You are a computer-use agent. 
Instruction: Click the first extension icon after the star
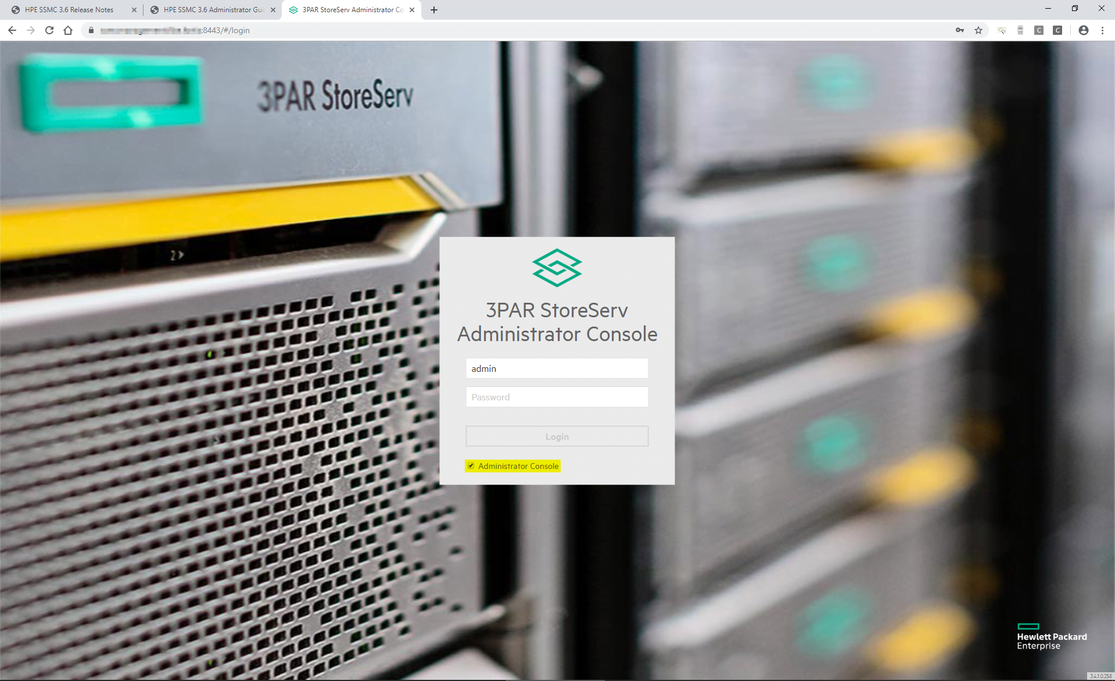[x=1002, y=30]
